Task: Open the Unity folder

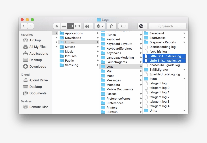Action: 164,111
